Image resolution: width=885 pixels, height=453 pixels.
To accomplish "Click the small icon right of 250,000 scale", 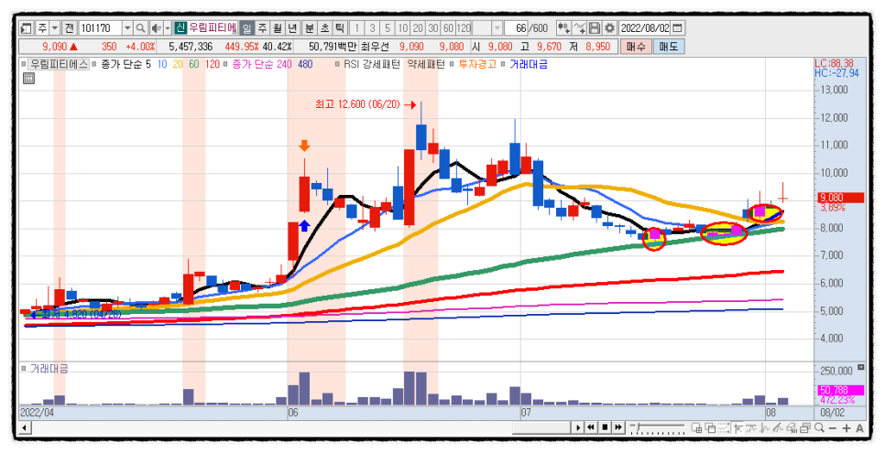I will [x=861, y=367].
